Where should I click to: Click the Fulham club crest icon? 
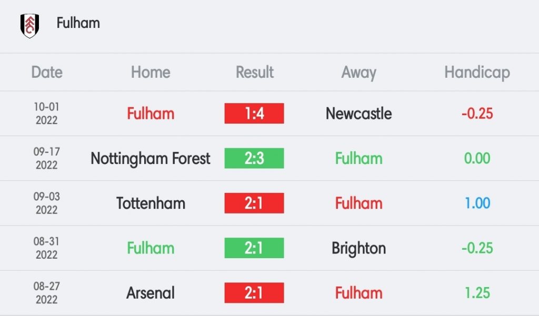click(29, 25)
